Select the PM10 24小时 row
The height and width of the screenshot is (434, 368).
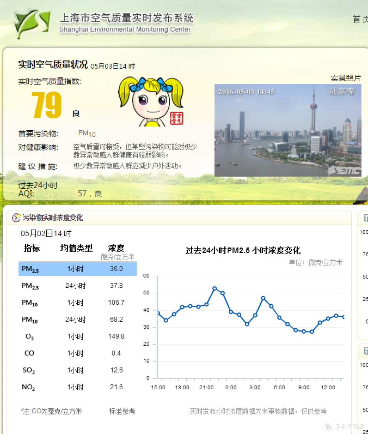(x=77, y=319)
